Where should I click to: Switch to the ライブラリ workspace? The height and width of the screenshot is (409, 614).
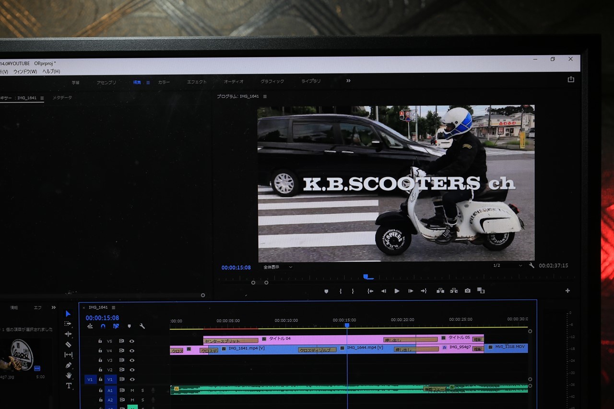311,81
